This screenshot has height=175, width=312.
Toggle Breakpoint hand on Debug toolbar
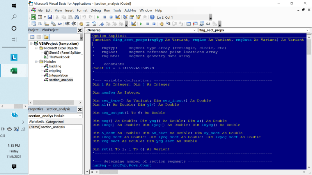pos(161,24)
